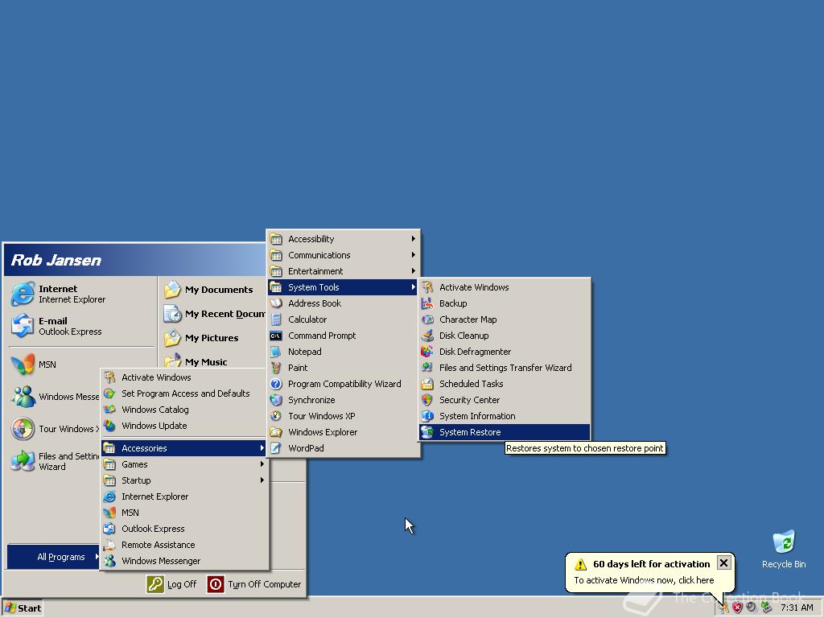Open Tour Windows XP in Accessories
Screen dimensions: 824x618
pyautogui.click(x=343, y=416)
